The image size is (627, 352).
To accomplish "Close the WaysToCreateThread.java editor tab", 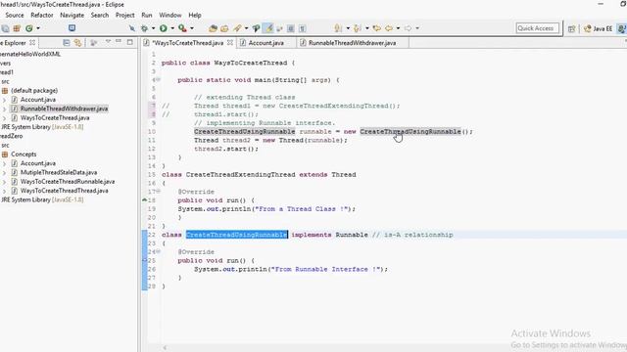I will click(x=230, y=42).
